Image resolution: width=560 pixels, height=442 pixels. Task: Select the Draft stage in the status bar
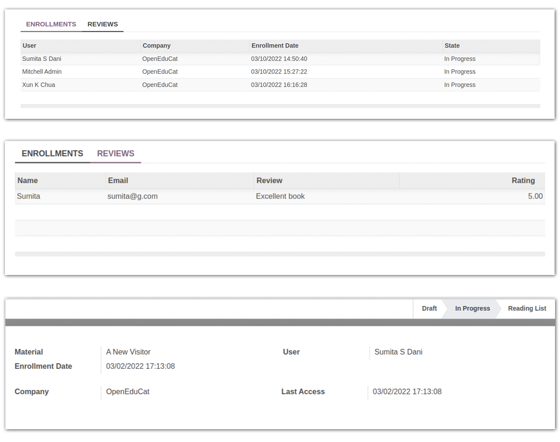pyautogui.click(x=428, y=308)
